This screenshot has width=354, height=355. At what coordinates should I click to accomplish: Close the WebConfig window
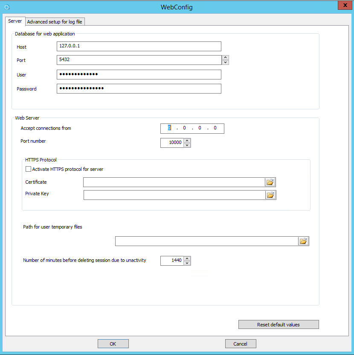344,5
